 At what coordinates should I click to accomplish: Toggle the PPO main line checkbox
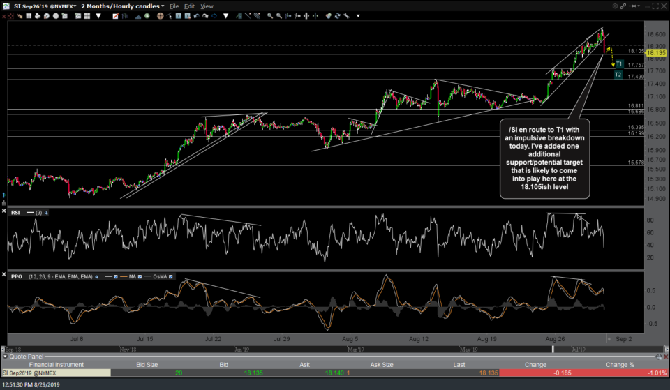(115, 277)
